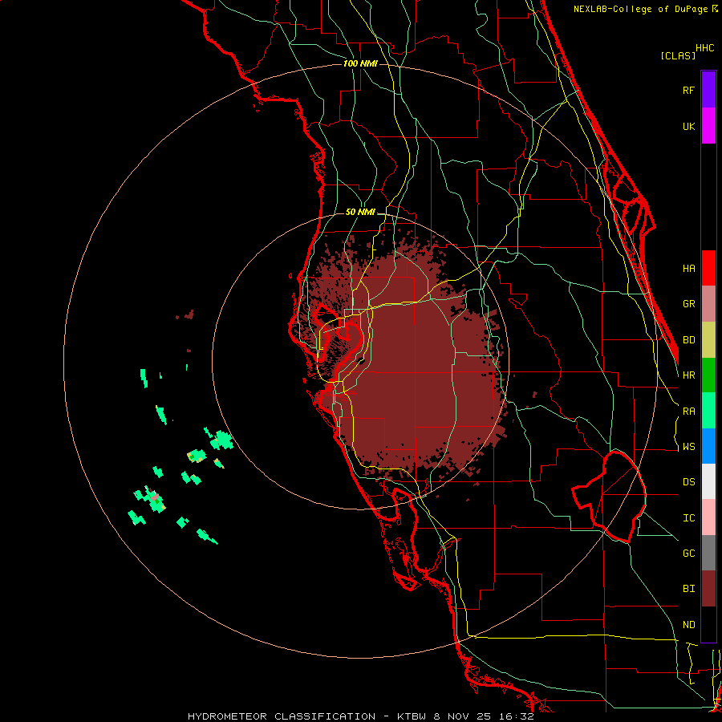Click the "IC" legend label
The width and height of the screenshot is (722, 722).
689,518
